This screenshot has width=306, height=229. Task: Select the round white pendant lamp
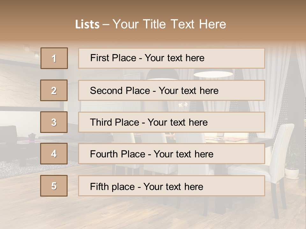click(x=213, y=74)
